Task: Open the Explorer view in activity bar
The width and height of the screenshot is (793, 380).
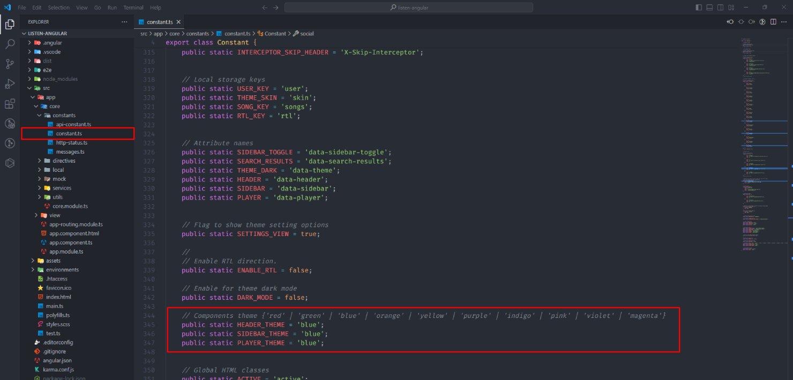Action: [10, 24]
